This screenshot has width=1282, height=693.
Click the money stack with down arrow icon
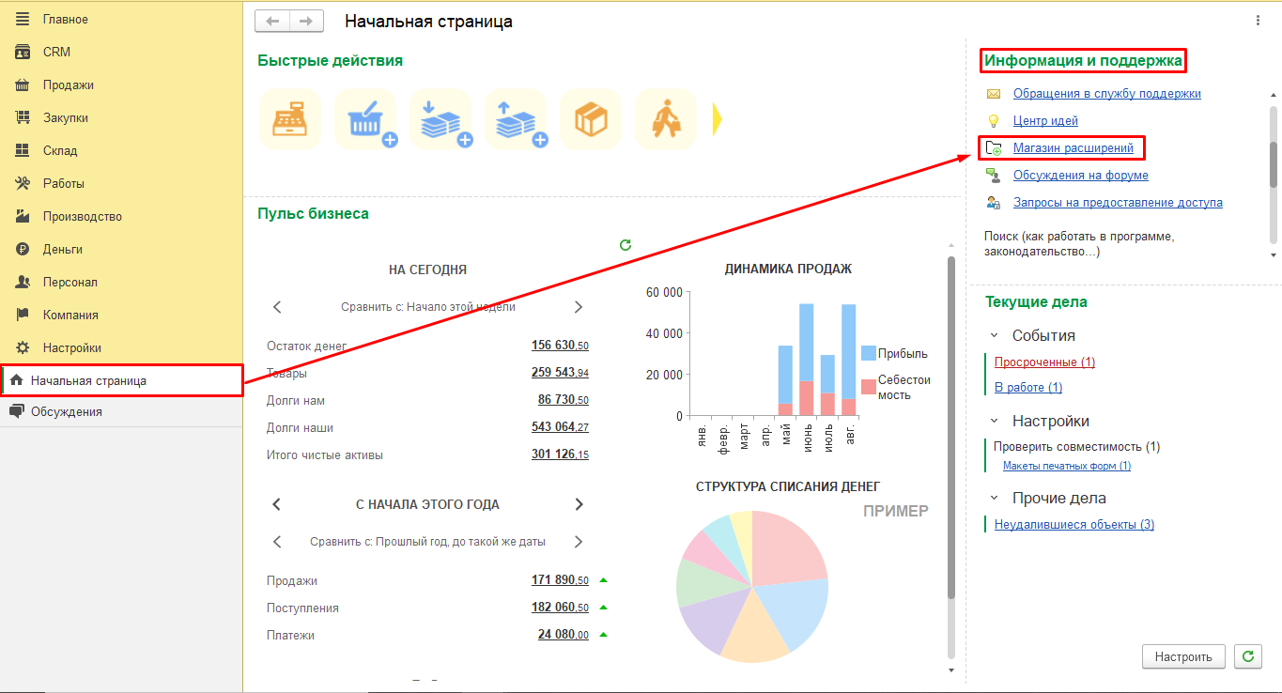click(x=440, y=119)
